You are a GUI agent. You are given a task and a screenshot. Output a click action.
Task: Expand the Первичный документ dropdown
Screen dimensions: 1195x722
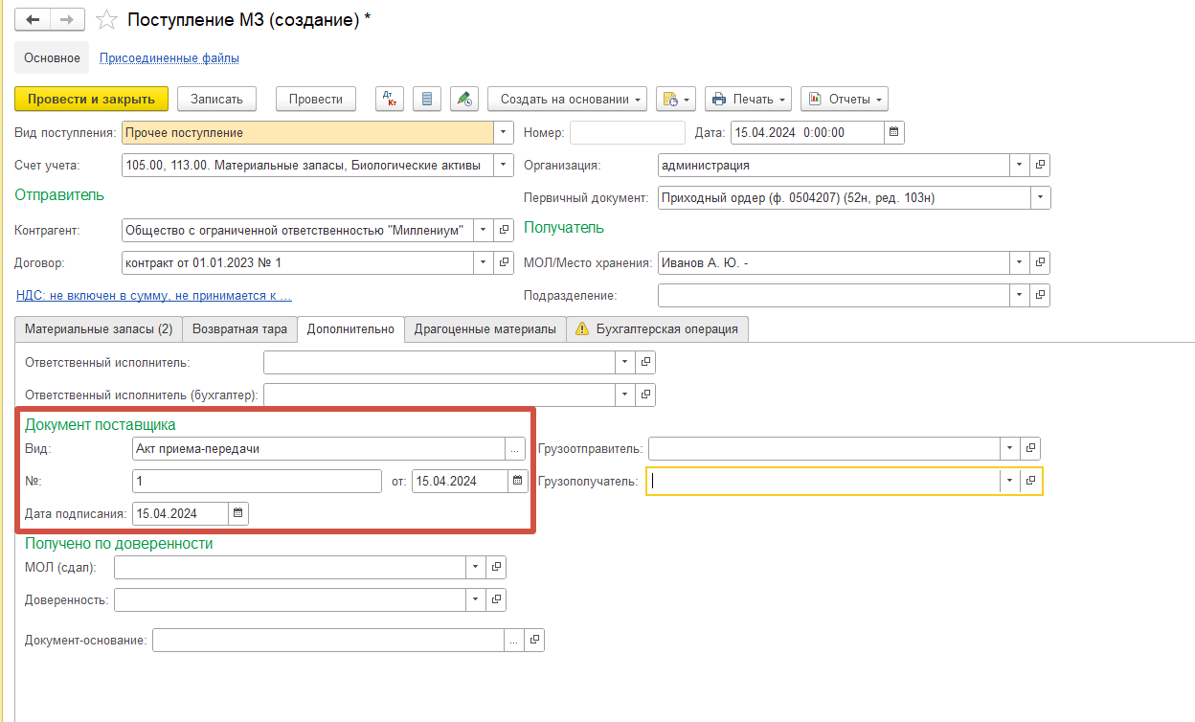pos(1041,197)
